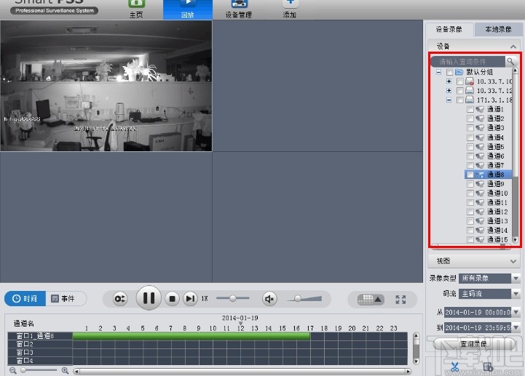The height and width of the screenshot is (376, 525).
Task: Select the 通道12 camera icon
Action: coord(480,212)
